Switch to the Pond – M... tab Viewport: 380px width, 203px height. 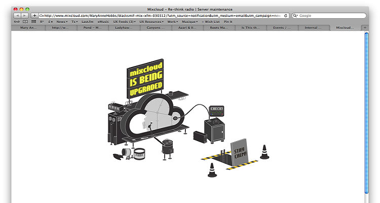[x=92, y=28]
